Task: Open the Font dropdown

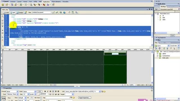Action: [x=17, y=94]
